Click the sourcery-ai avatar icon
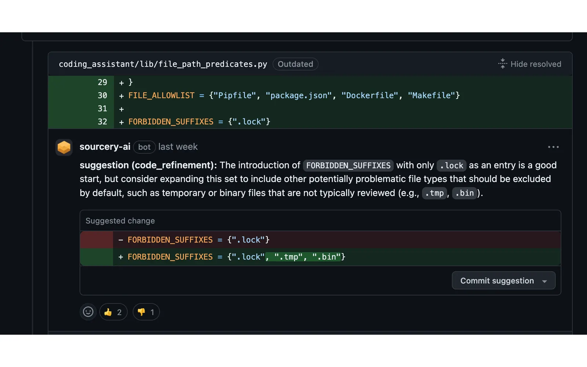This screenshot has height=367, width=587. click(64, 147)
